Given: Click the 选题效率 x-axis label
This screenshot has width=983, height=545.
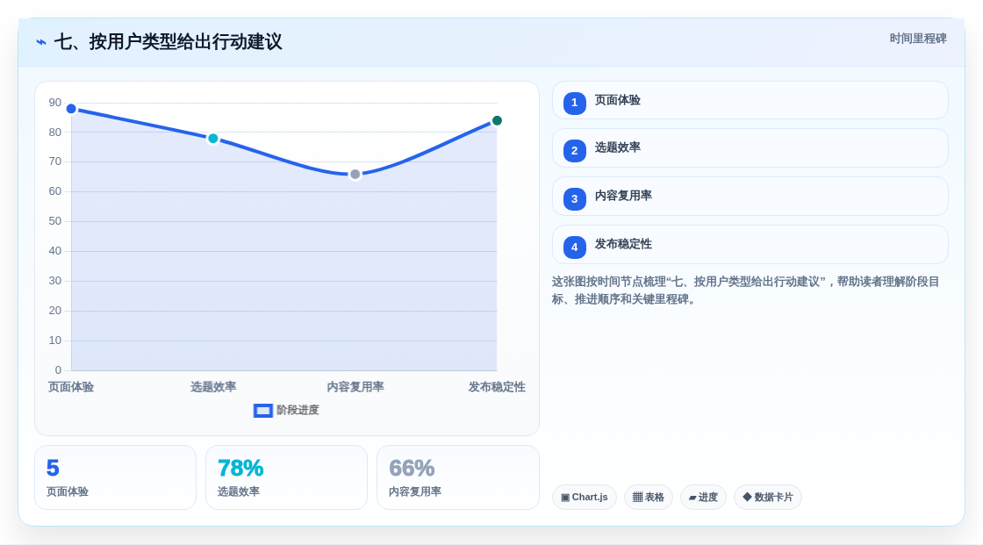Looking at the screenshot, I should 213,387.
